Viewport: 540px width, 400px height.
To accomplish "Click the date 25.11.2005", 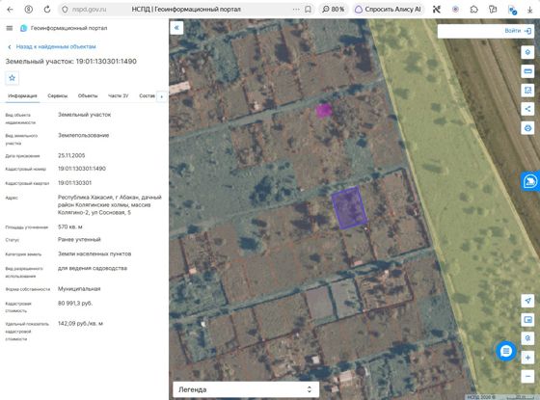I will (x=71, y=155).
